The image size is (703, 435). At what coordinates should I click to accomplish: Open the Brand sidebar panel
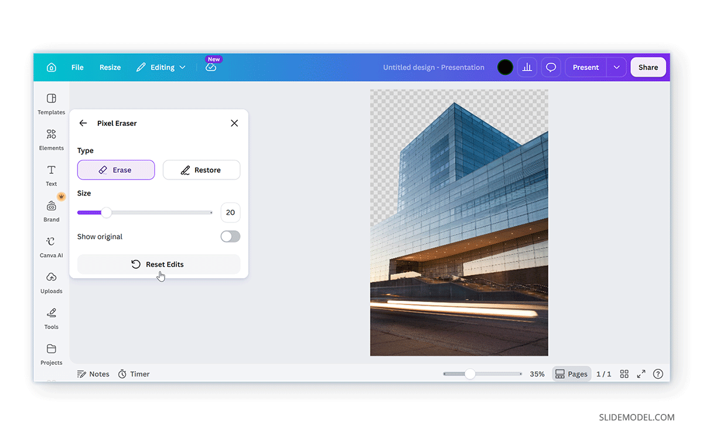click(52, 211)
